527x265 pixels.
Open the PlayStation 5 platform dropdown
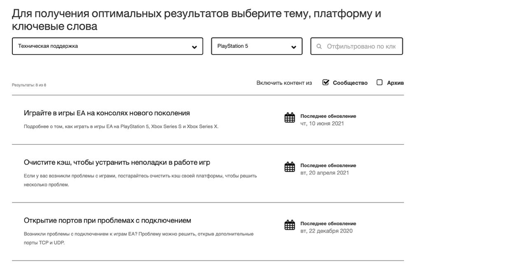[257, 46]
